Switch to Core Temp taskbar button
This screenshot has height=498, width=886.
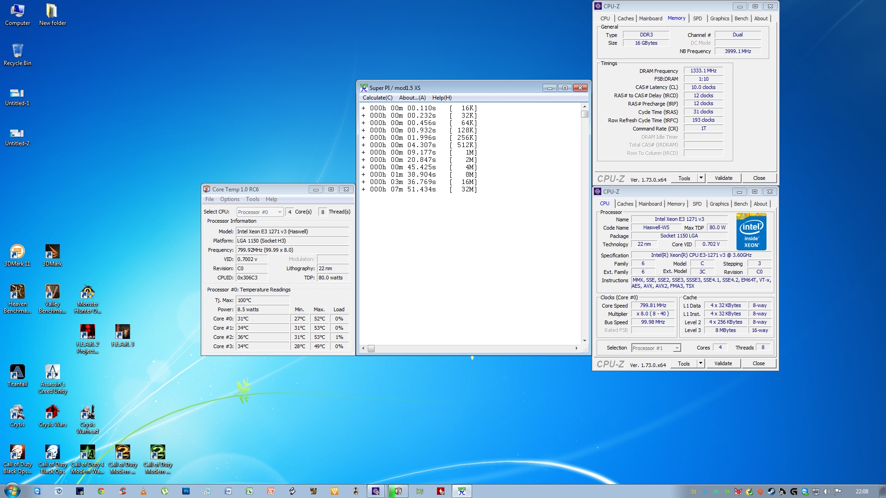pyautogui.click(x=398, y=491)
